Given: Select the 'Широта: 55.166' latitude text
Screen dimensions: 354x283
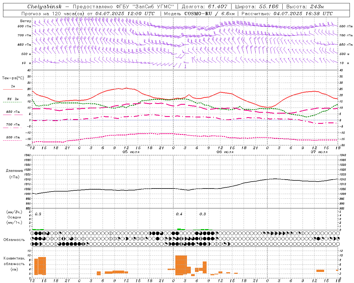Looking at the screenshot, I should pos(256,7).
